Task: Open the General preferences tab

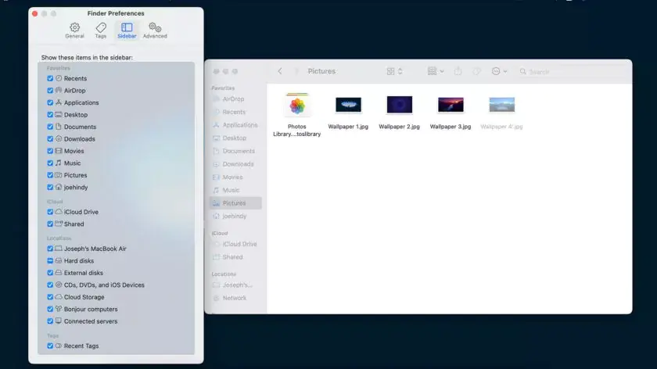Action: tap(74, 30)
